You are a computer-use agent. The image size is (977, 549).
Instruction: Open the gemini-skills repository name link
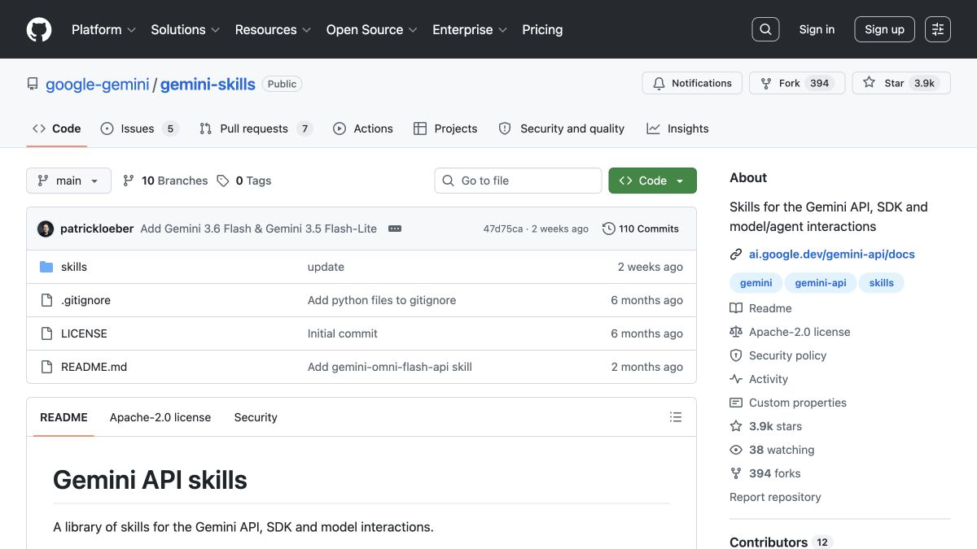(x=208, y=84)
